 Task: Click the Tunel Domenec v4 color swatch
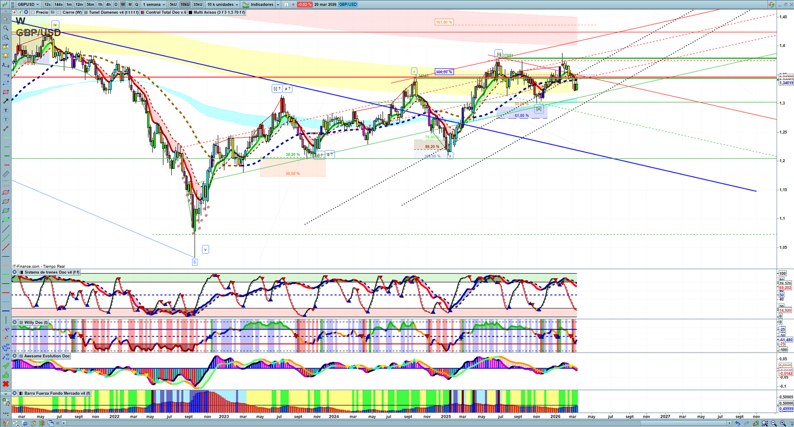[86, 12]
